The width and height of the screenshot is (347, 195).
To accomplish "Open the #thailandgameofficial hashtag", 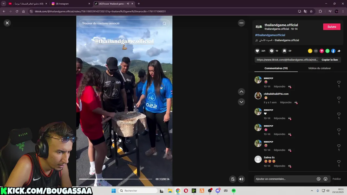I will [x=270, y=35].
